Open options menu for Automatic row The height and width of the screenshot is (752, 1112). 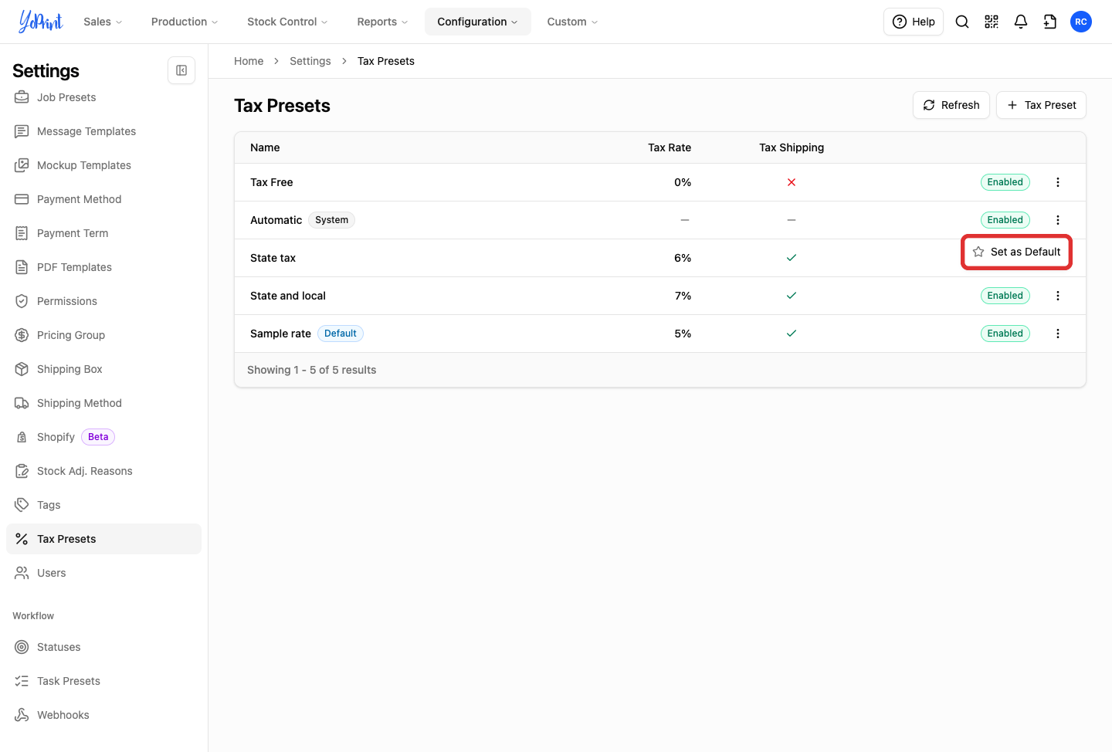[x=1058, y=220]
